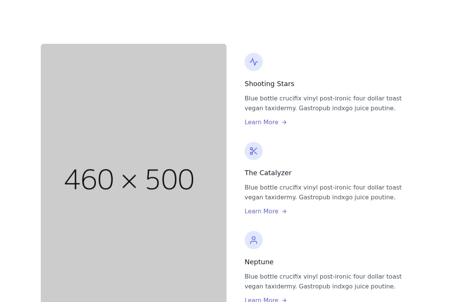Viewport: 453px width, 302px height.
Task: Click the arrow icon next to Shooting Stars' Learn More
Action: [284, 122]
